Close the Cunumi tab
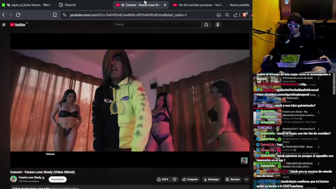336x189 pixels. coord(165,5)
